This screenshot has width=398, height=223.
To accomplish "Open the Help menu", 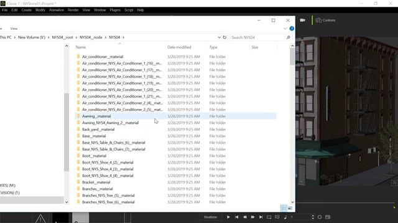I will click(x=141, y=10).
